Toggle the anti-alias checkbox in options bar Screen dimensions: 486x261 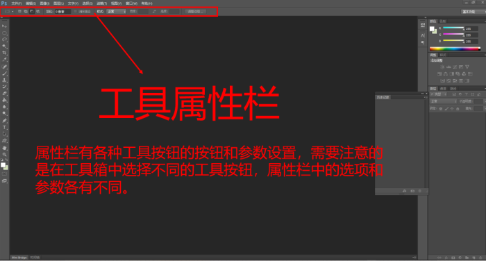pos(75,12)
